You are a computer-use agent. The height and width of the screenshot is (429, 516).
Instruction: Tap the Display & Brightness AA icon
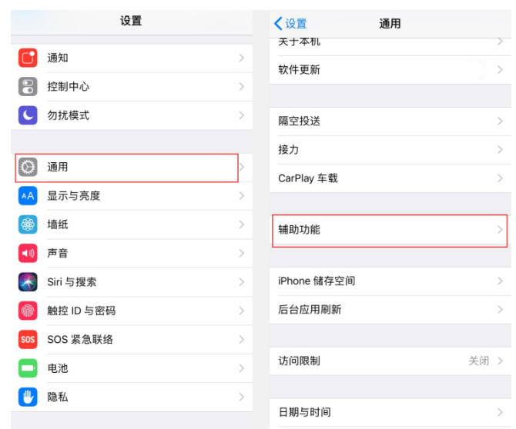(28, 196)
